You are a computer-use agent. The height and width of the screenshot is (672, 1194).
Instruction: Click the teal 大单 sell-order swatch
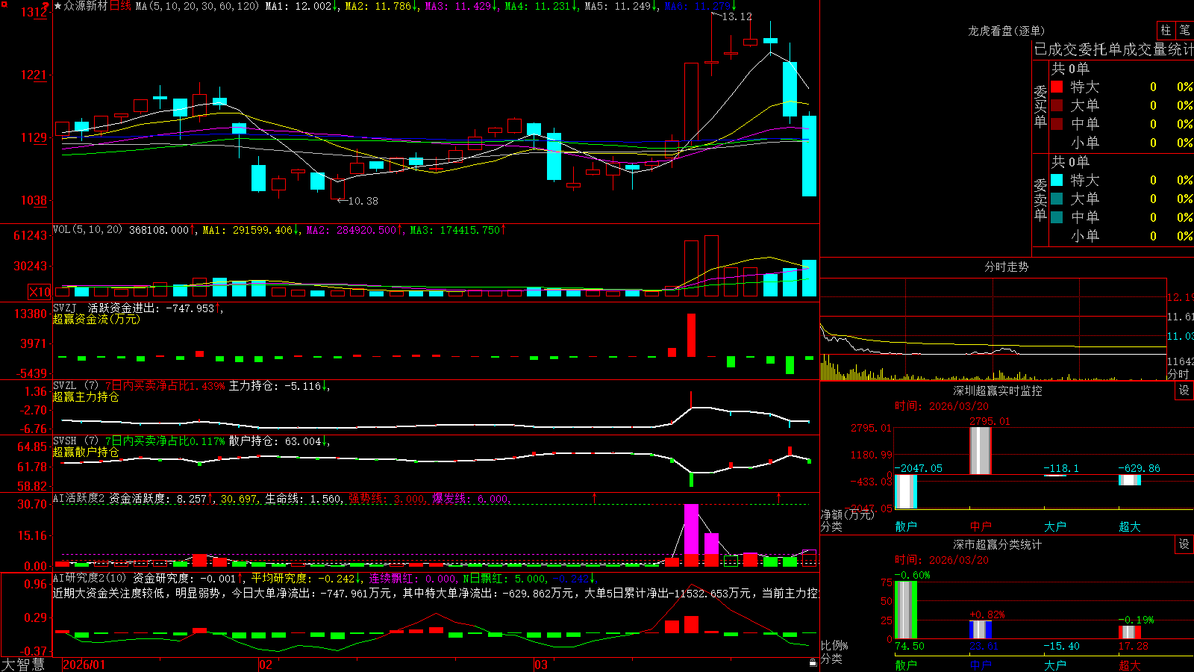click(x=1057, y=199)
